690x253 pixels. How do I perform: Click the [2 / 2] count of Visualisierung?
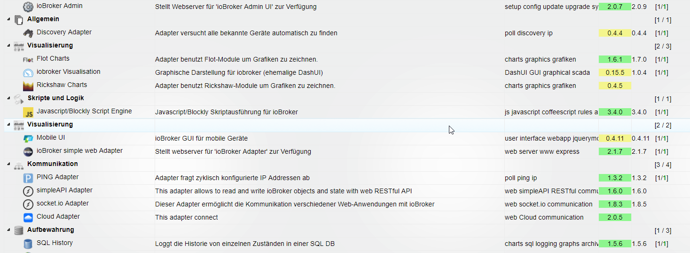(x=663, y=125)
